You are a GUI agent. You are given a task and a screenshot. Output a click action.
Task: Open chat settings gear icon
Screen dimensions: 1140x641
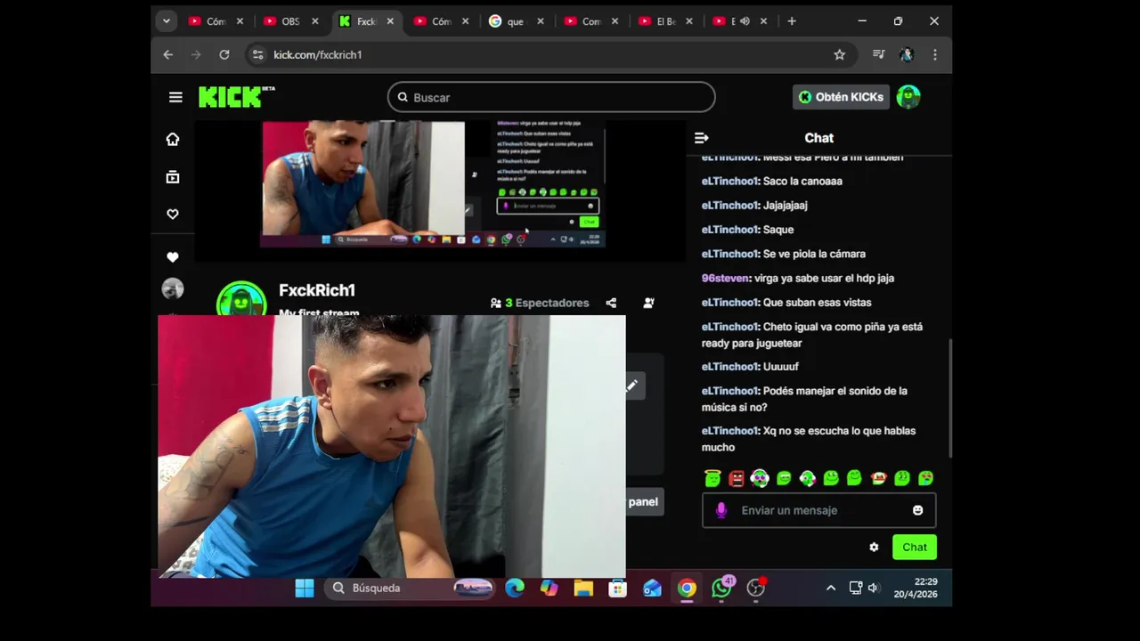pos(874,548)
